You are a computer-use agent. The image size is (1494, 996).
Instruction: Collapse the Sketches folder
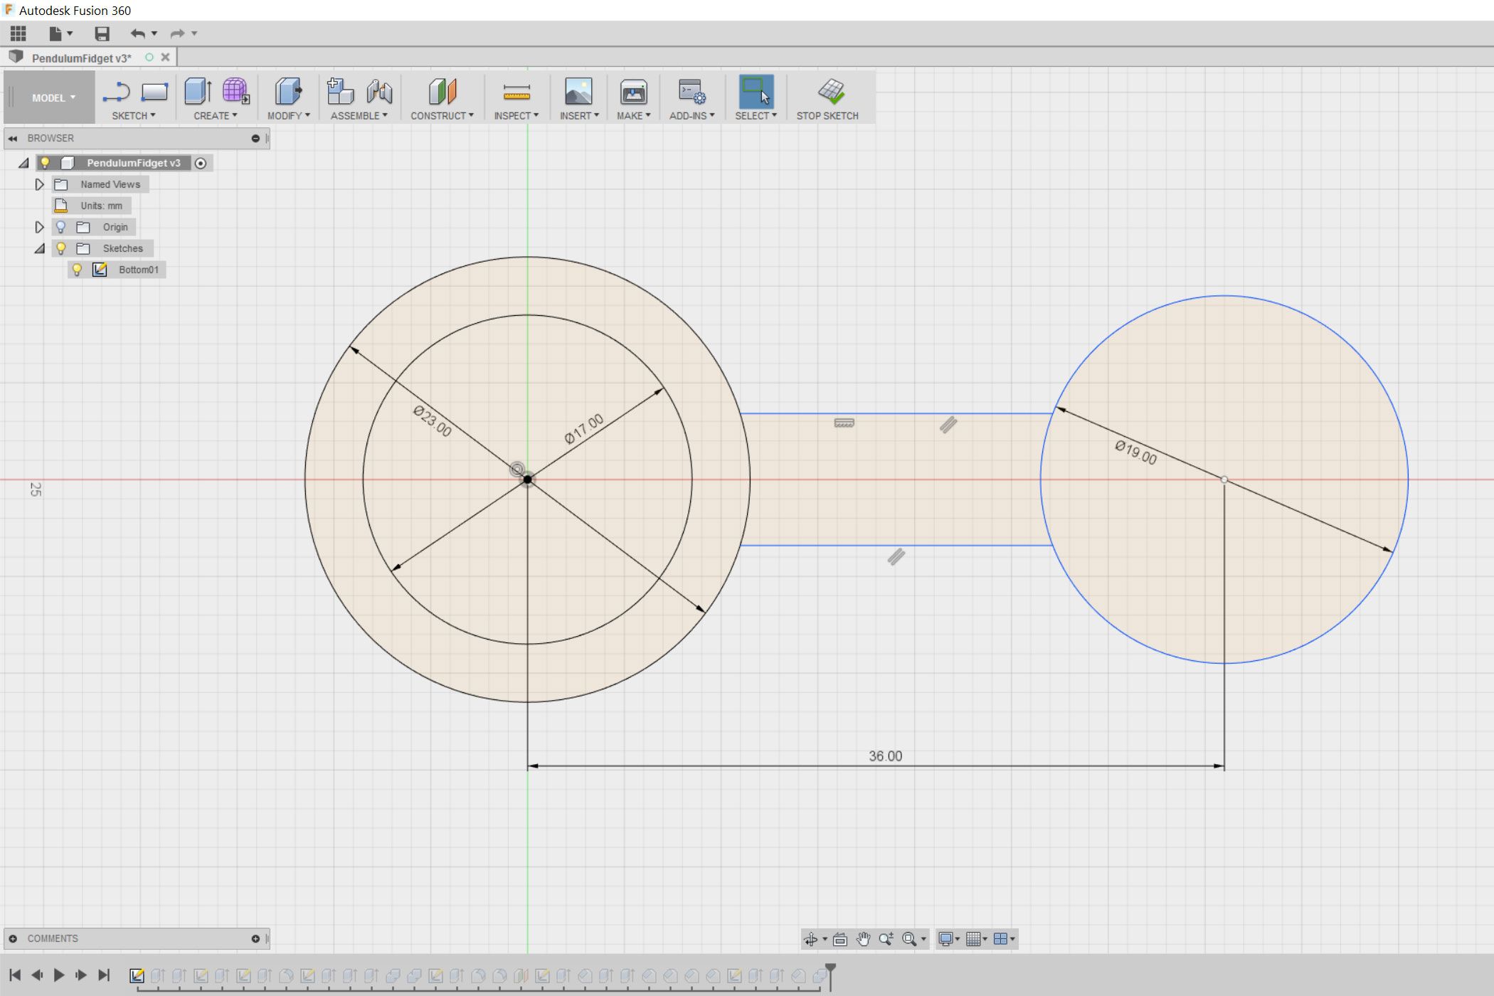pos(40,248)
